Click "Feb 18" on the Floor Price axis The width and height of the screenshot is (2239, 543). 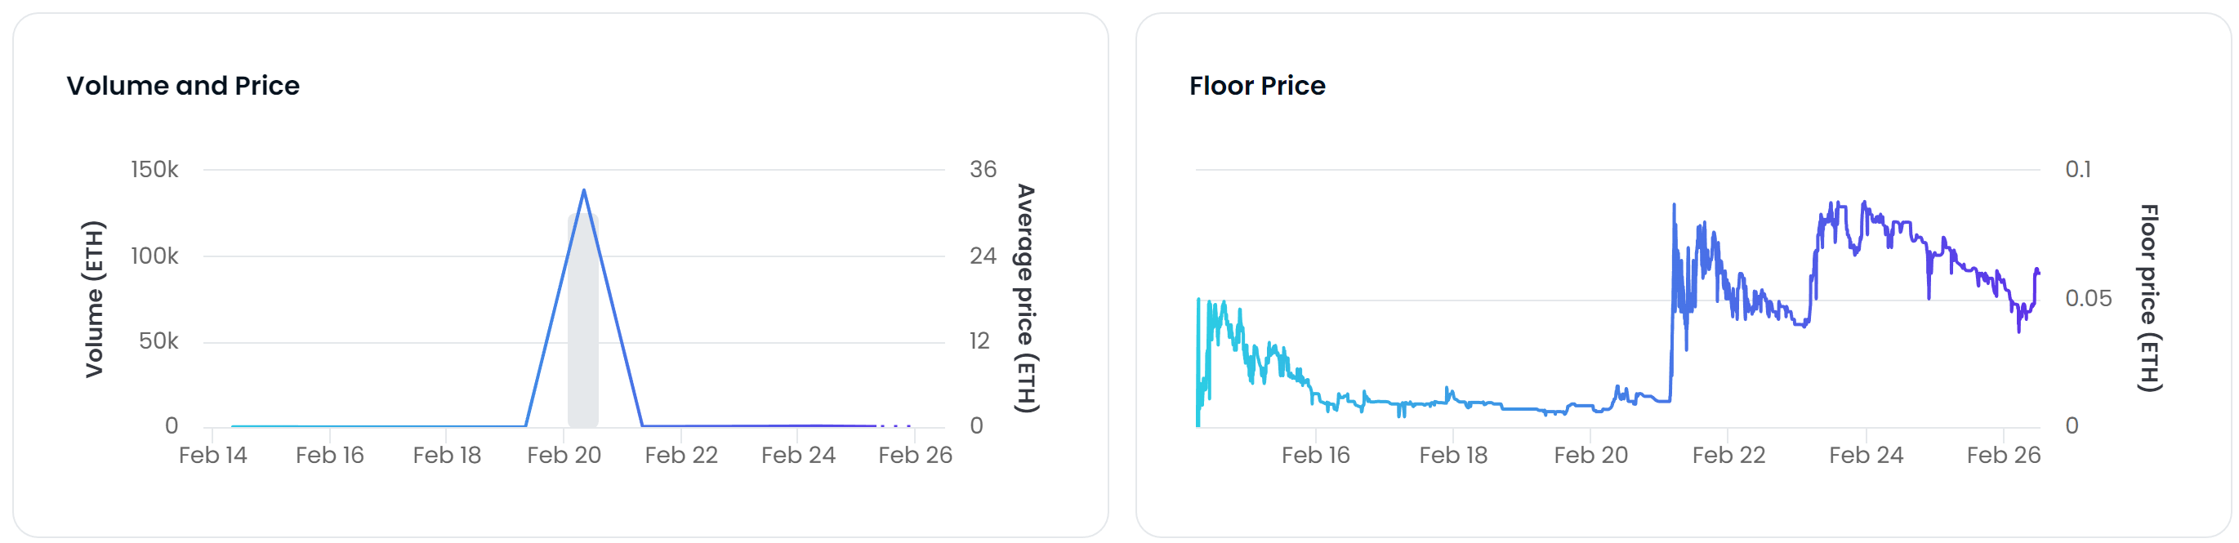point(1453,456)
